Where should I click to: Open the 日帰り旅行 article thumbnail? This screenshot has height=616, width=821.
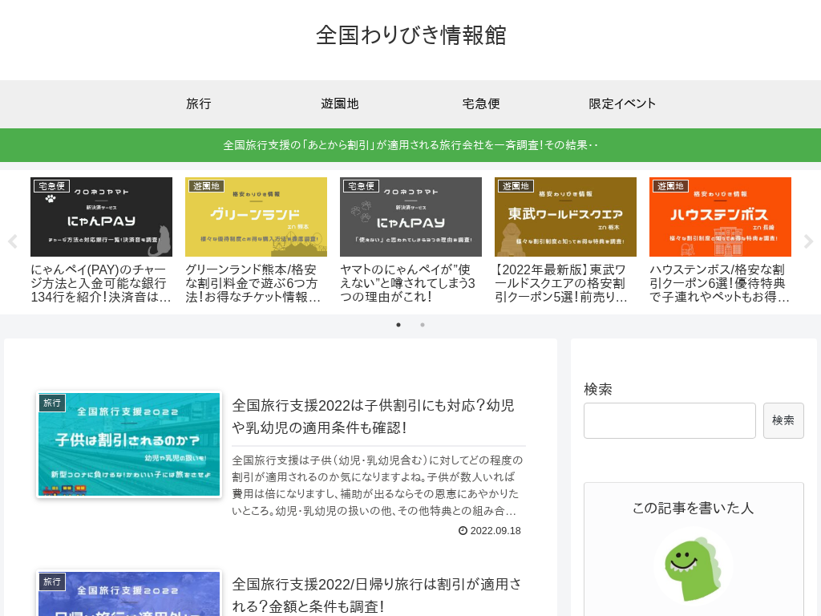tap(129, 594)
